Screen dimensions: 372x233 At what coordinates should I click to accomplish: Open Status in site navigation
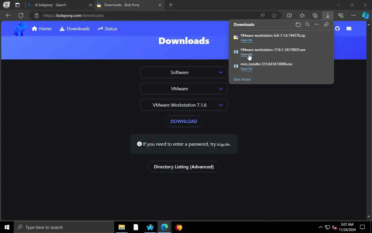(x=107, y=29)
